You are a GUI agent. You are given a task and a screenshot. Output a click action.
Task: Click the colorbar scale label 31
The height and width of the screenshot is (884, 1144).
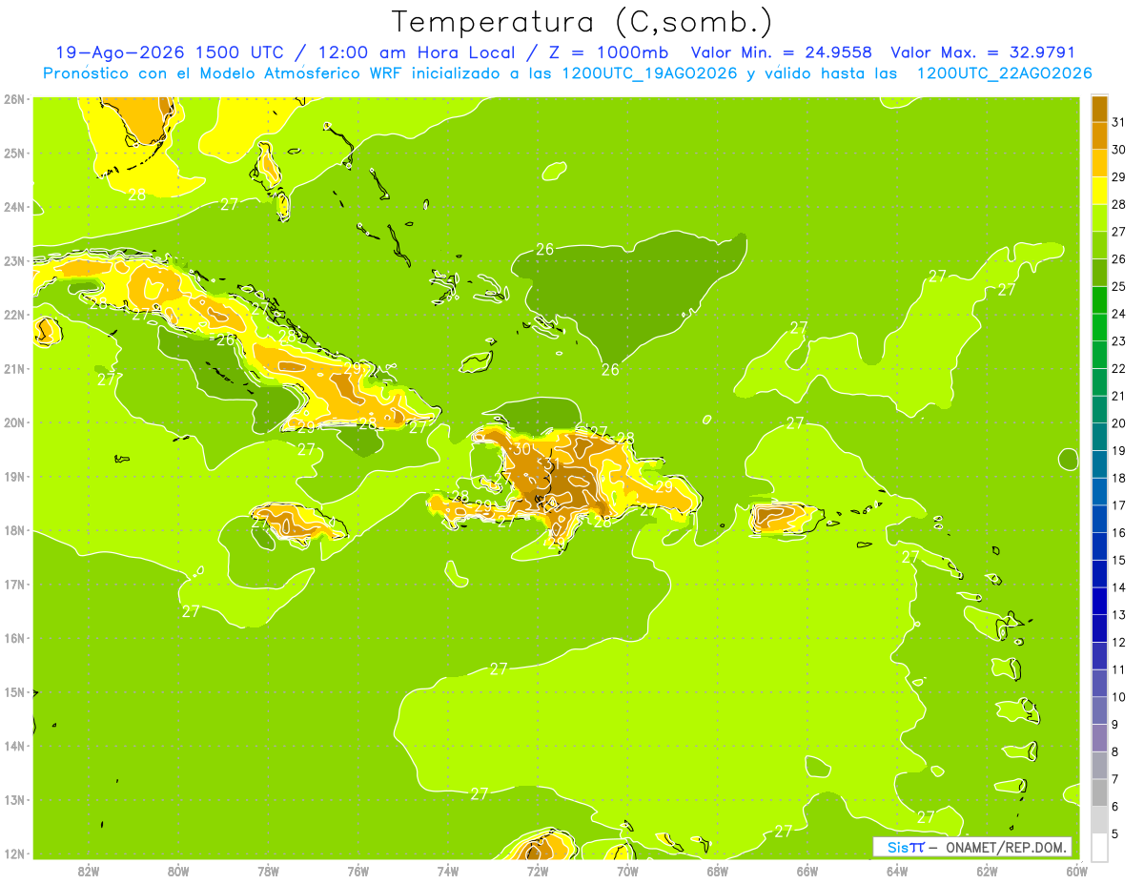tap(1118, 122)
